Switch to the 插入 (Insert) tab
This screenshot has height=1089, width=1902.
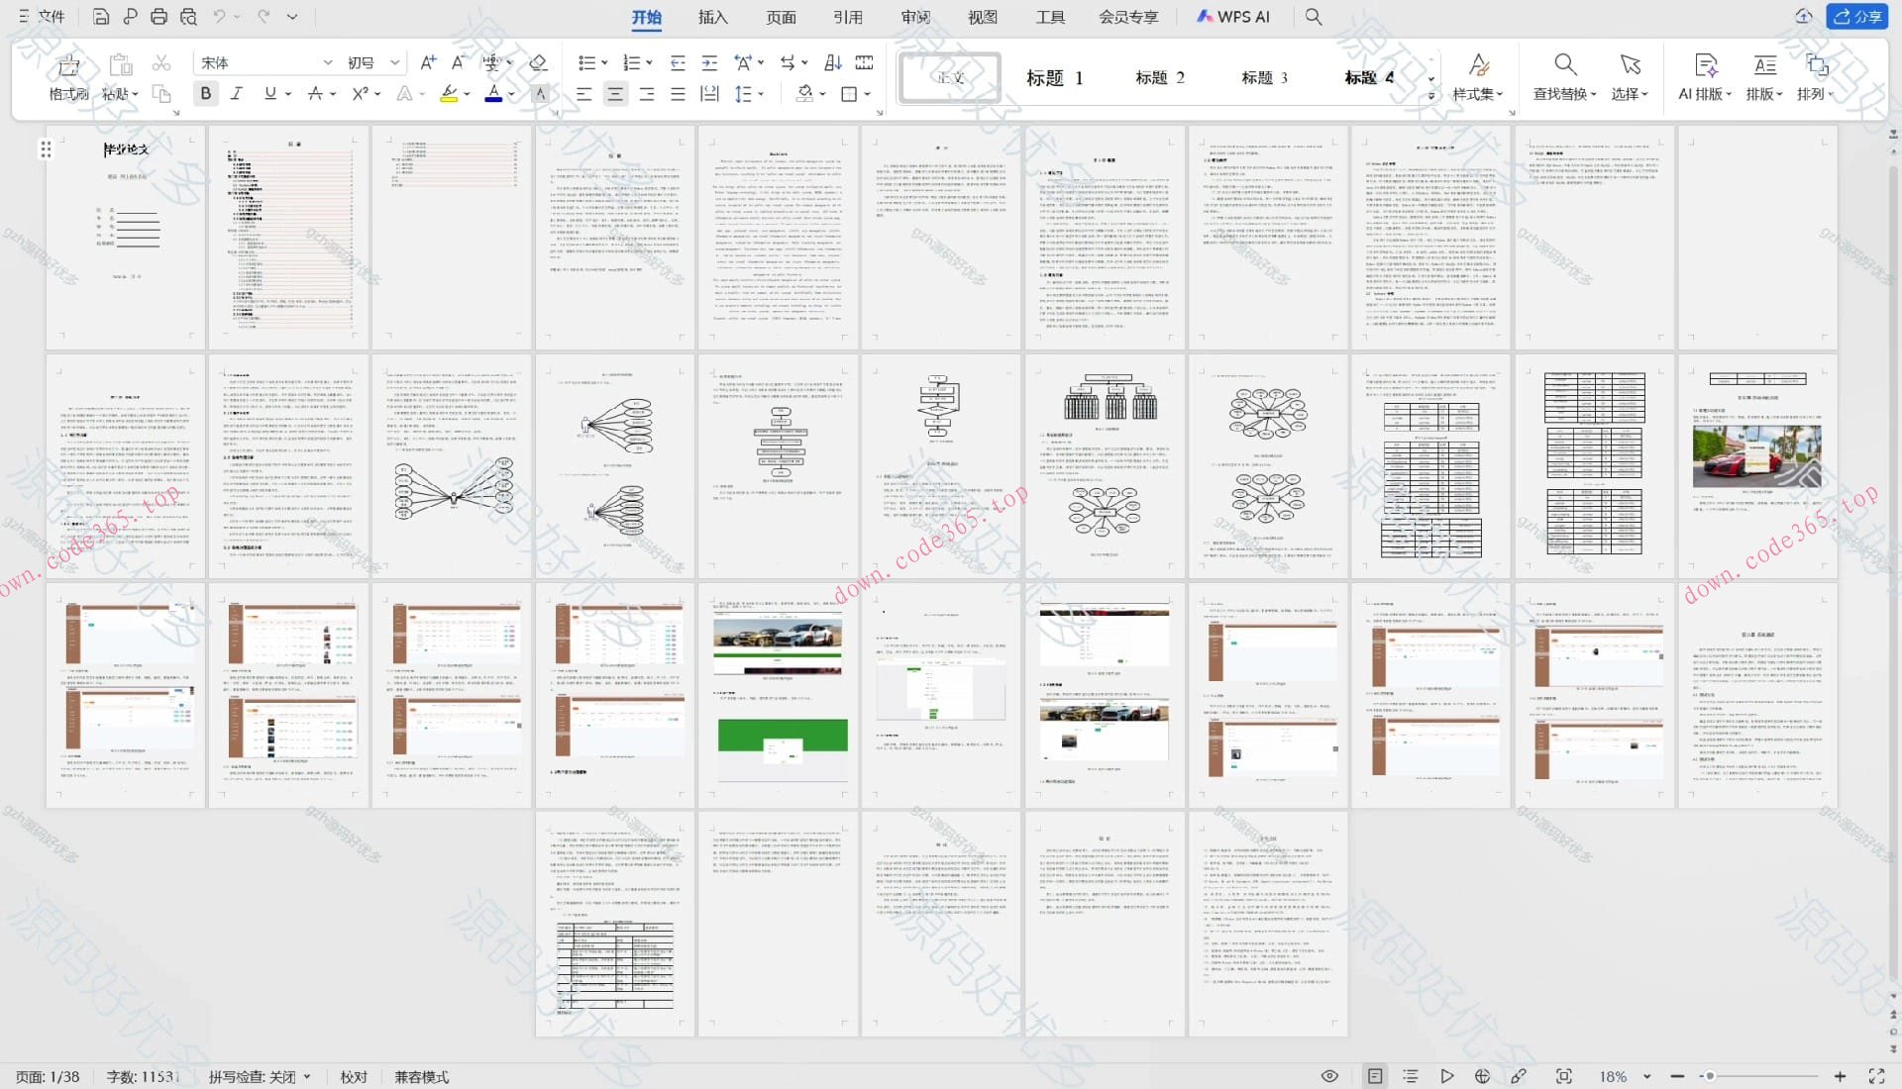pyautogui.click(x=712, y=16)
